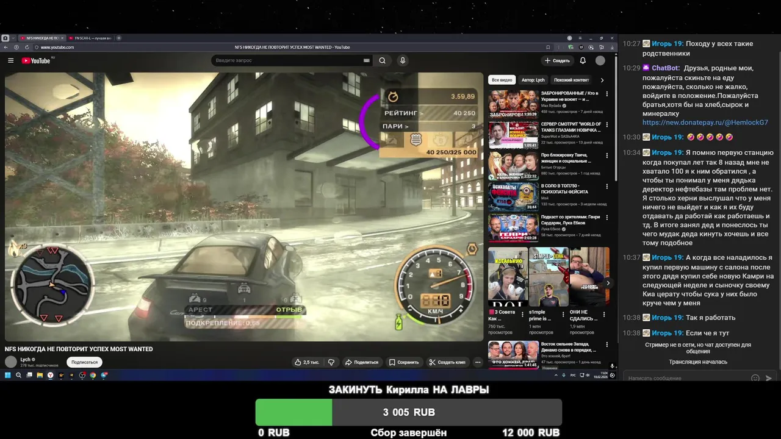Send the chat message with arrow icon
The height and width of the screenshot is (439, 781).
[769, 378]
